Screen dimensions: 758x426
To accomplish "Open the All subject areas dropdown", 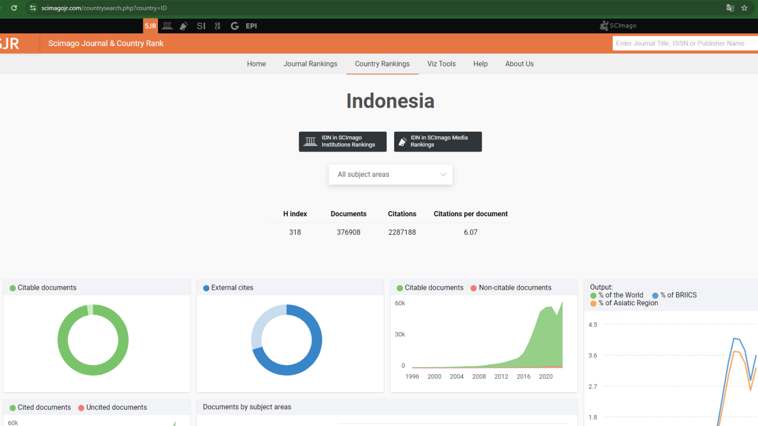I will 391,174.
